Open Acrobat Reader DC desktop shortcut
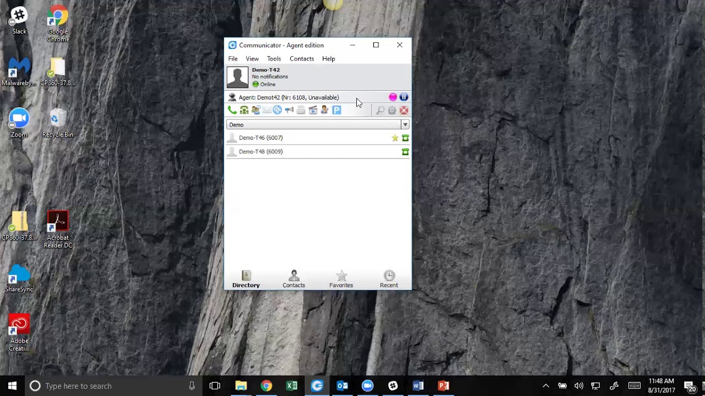The image size is (705, 396). (57, 230)
